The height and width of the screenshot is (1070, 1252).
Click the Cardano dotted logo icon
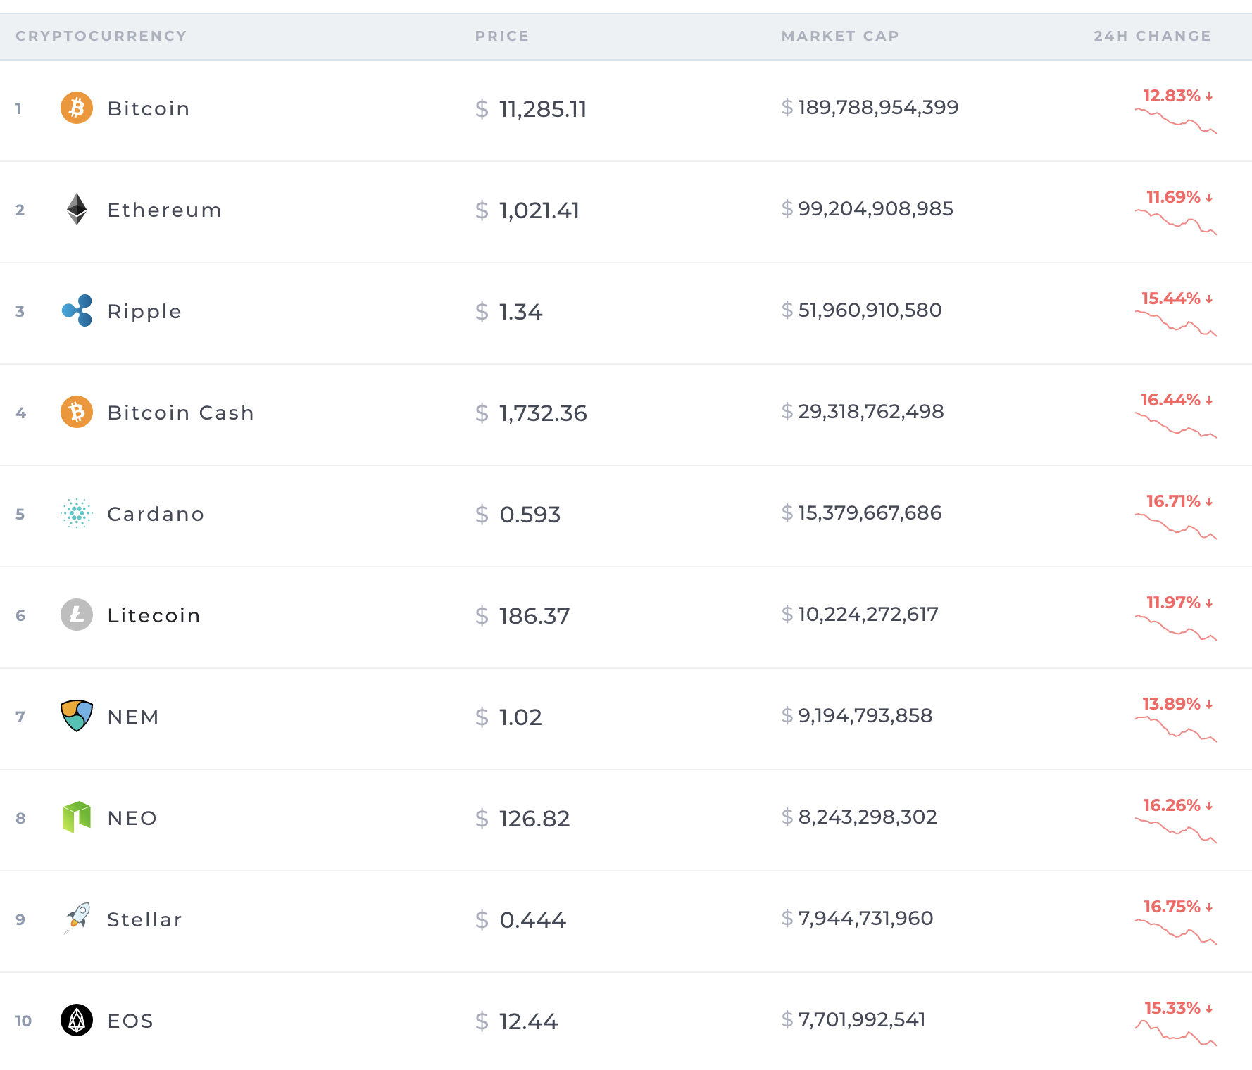point(77,513)
